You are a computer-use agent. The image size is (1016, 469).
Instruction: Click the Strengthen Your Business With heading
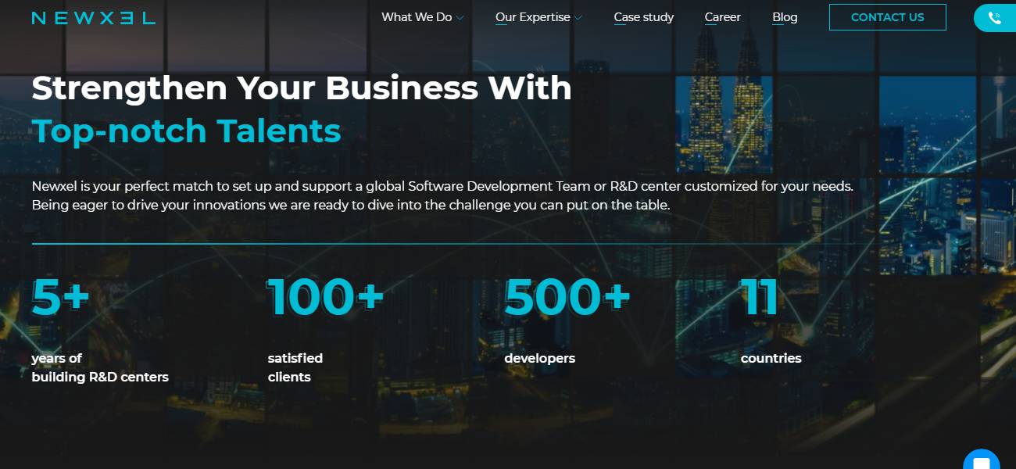(x=302, y=88)
